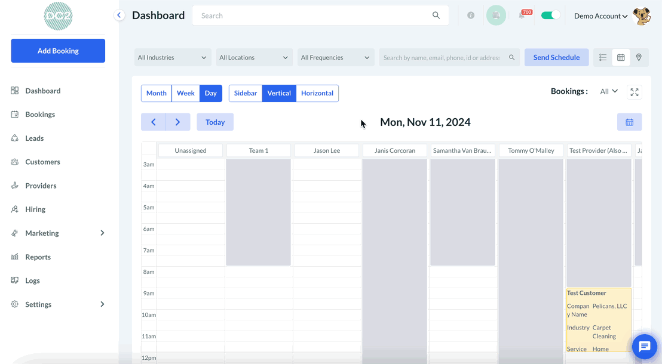Click the Dashboard sidebar icon

15,90
